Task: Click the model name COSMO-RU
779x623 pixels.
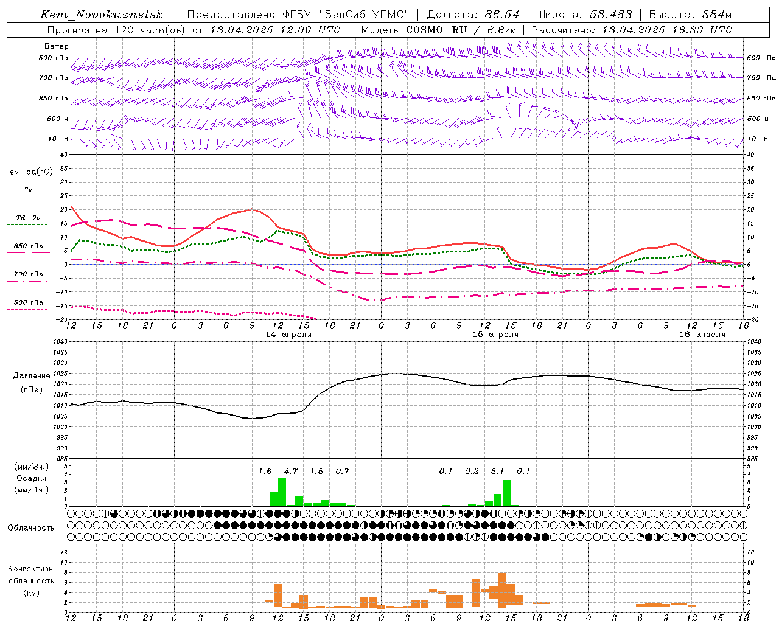Action: (436, 30)
